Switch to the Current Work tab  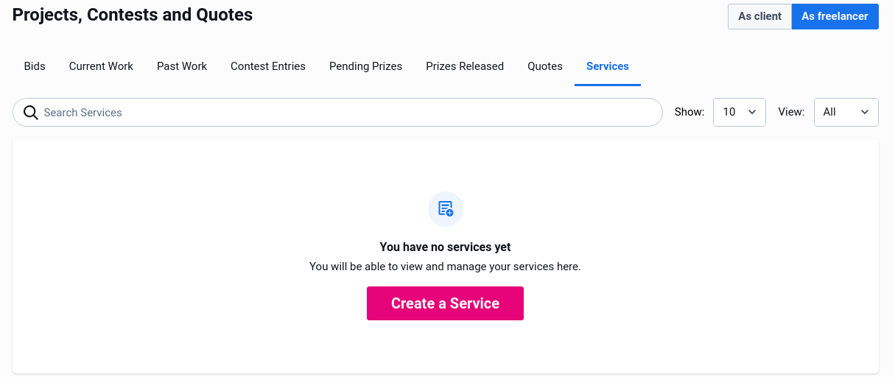(101, 66)
